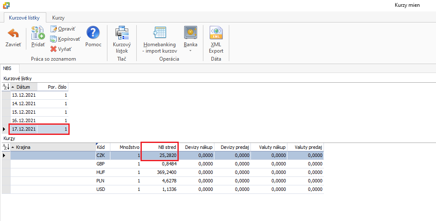Screen dimensions: 436x221
Task: Click the Množstvo column header
Action: tap(126, 147)
